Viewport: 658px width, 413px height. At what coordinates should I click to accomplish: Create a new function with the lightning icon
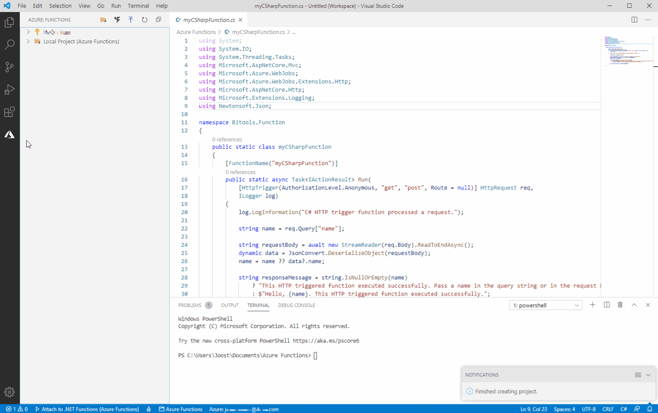[117, 19]
